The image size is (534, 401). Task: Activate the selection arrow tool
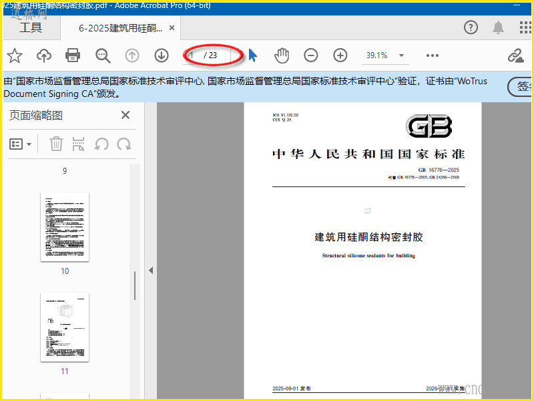tap(252, 55)
